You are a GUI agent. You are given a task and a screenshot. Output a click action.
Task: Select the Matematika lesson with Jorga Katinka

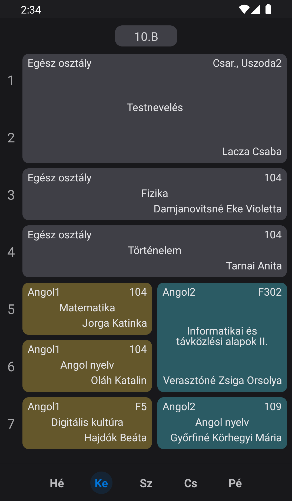pos(87,308)
